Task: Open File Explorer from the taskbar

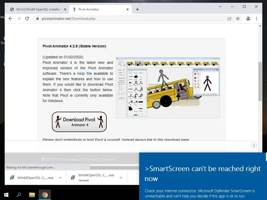Action: tap(32, 195)
